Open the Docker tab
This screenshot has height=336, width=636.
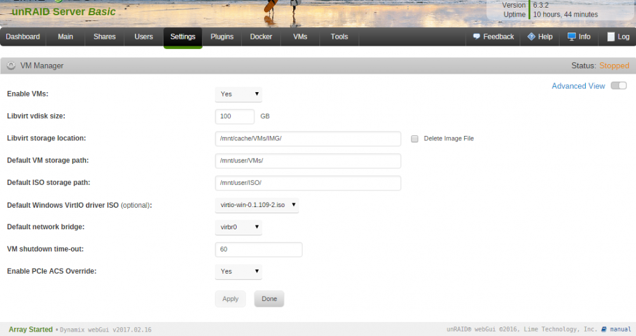pos(261,36)
